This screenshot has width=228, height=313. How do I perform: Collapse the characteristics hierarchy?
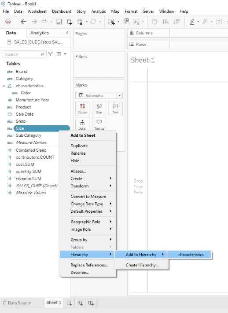pyautogui.click(x=4, y=86)
